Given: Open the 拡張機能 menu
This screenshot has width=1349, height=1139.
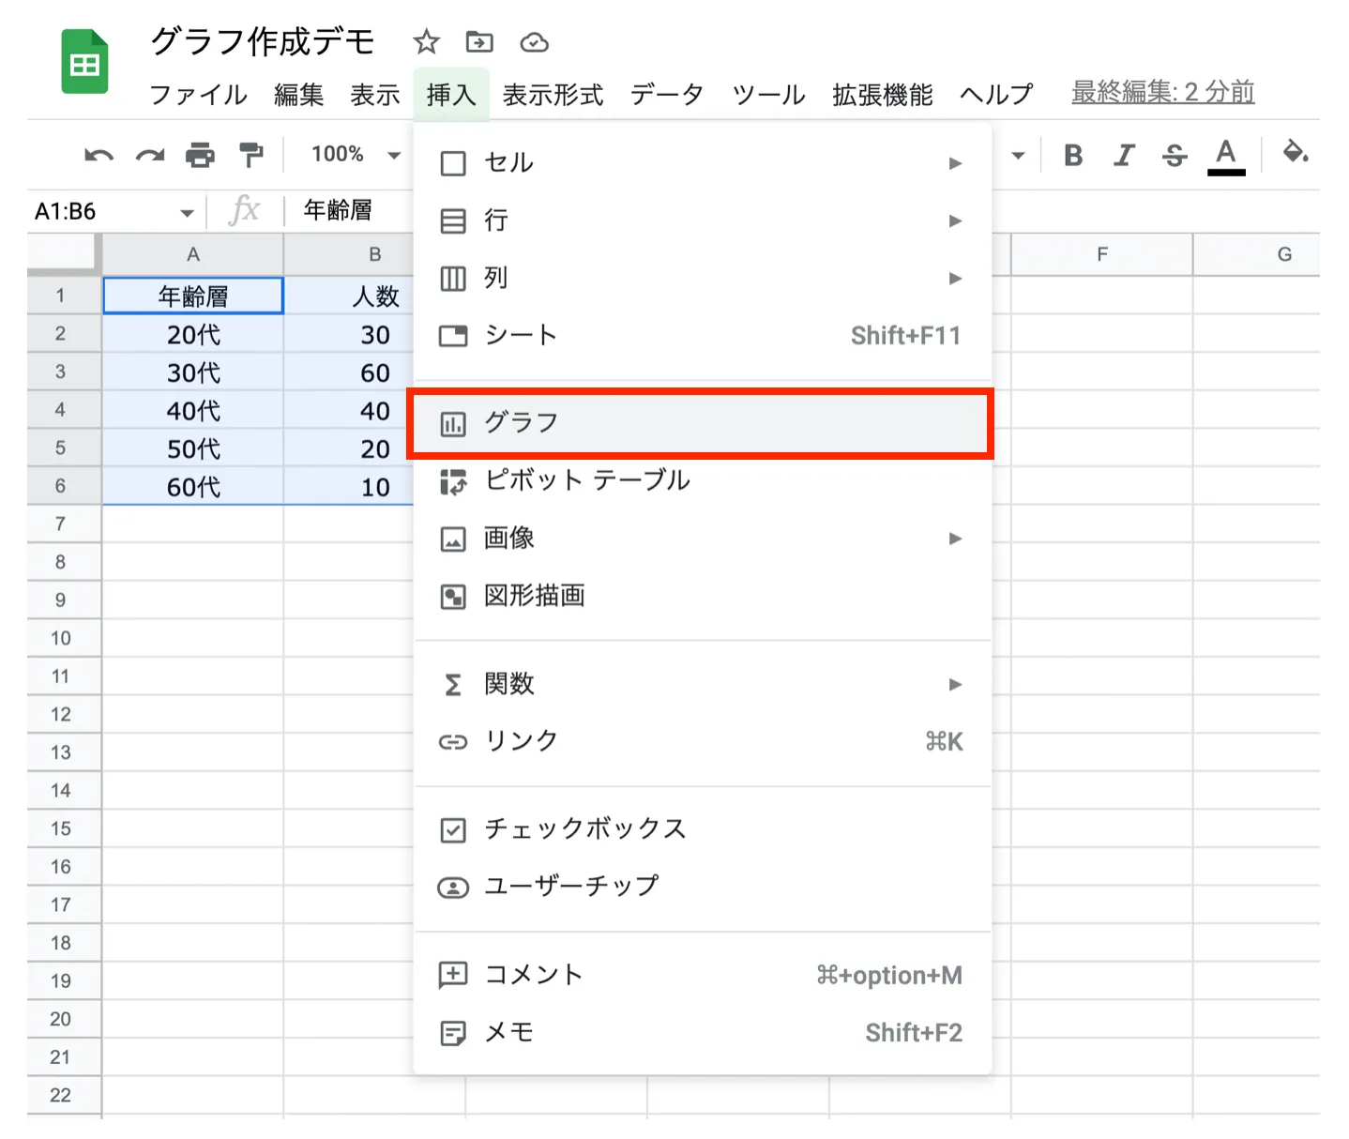Looking at the screenshot, I should tap(882, 94).
